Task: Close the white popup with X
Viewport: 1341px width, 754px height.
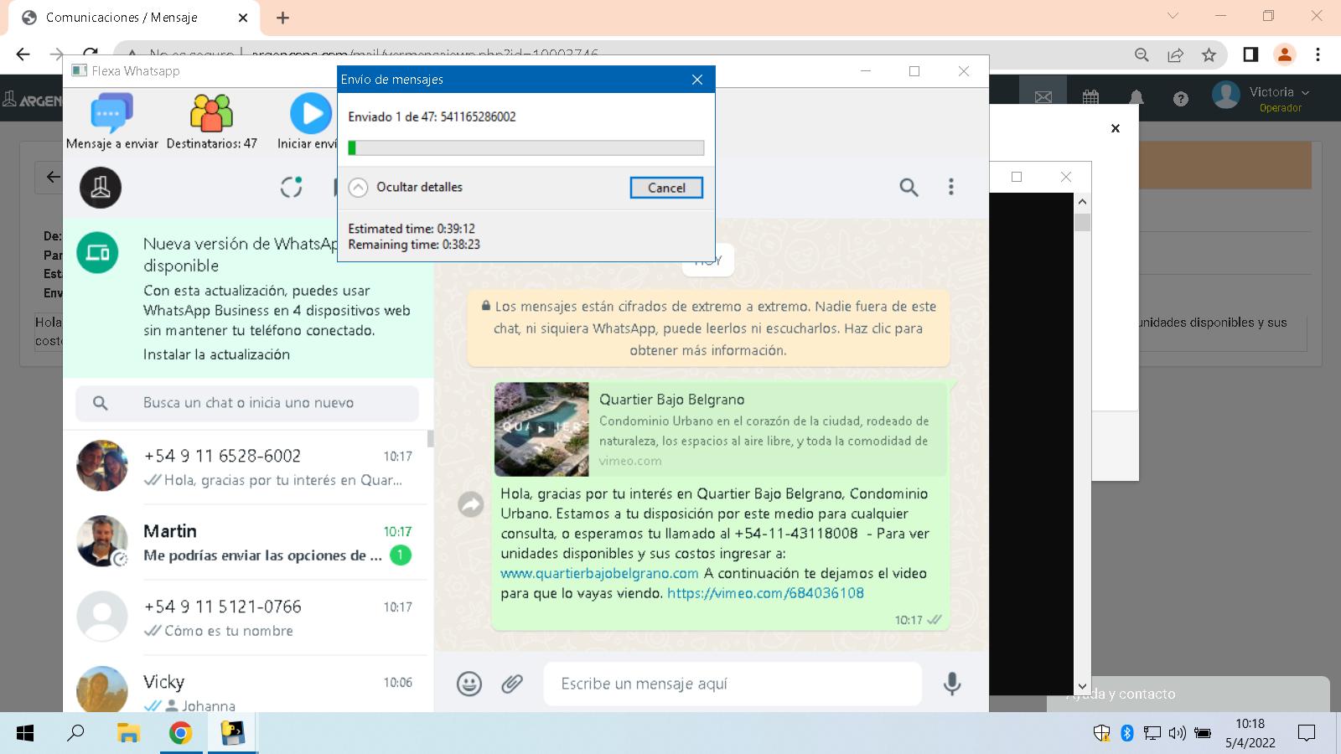Action: tap(1115, 128)
